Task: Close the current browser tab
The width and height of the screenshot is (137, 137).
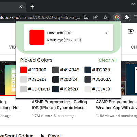Action: (21, 7)
